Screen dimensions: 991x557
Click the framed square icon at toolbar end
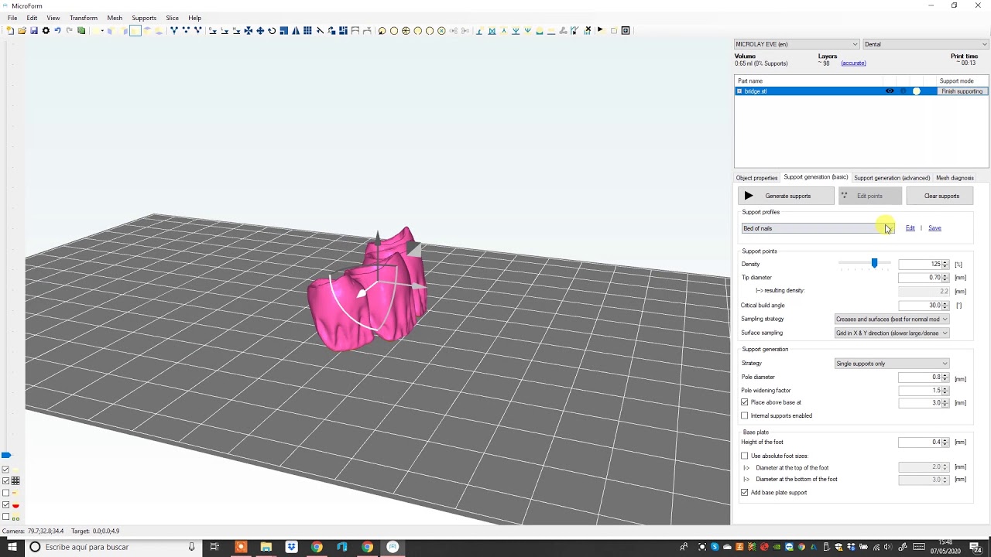[x=626, y=31]
